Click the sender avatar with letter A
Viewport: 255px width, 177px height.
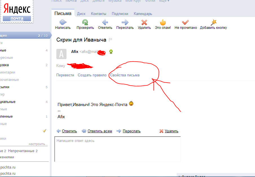pyautogui.click(x=61, y=54)
